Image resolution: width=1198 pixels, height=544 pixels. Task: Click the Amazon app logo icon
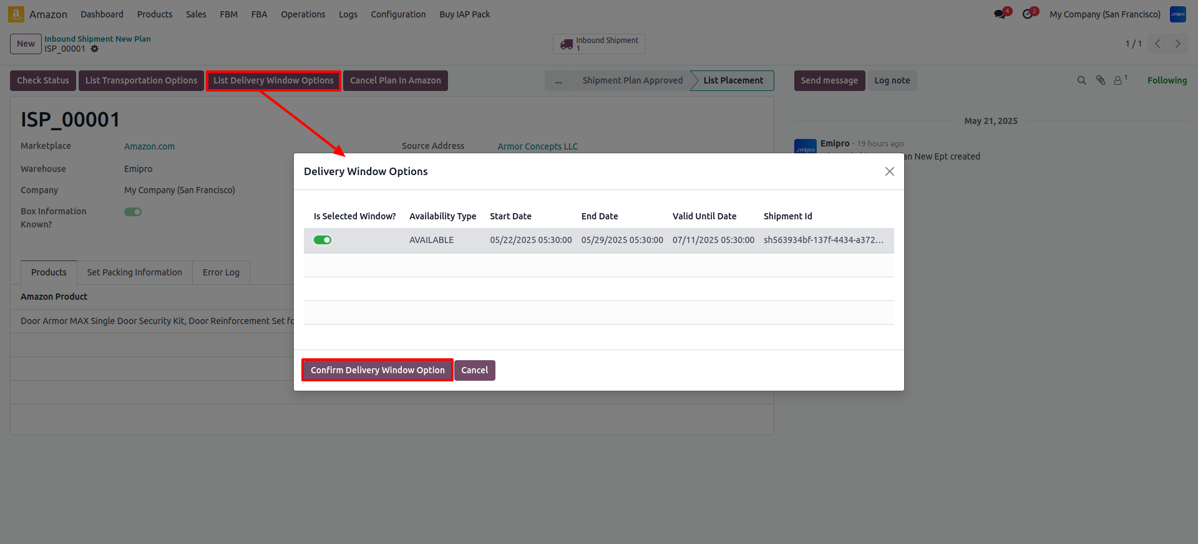coord(16,14)
